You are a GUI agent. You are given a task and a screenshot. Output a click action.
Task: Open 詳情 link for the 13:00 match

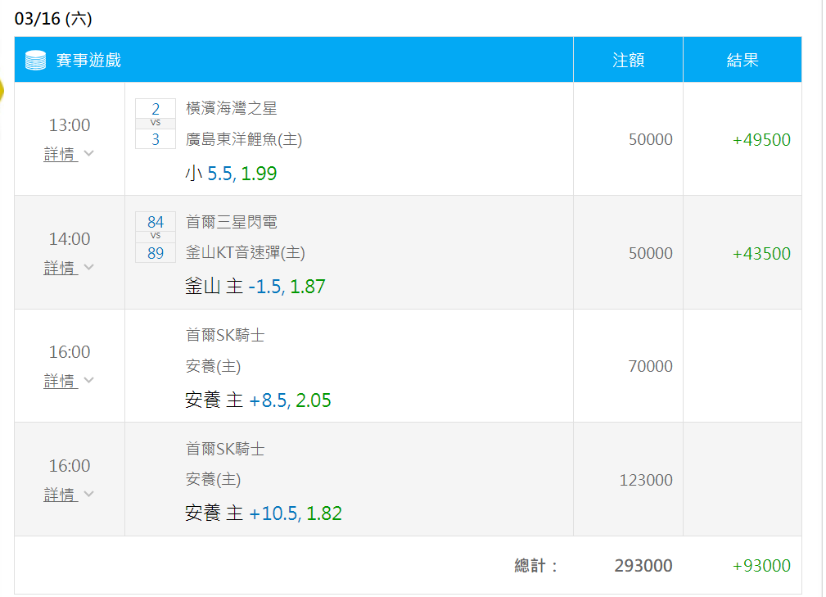click(x=61, y=154)
